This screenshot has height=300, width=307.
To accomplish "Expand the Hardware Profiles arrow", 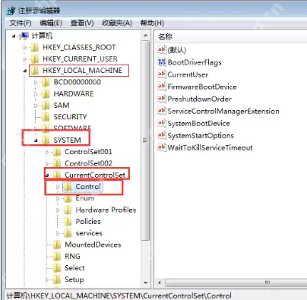I will (x=58, y=210).
